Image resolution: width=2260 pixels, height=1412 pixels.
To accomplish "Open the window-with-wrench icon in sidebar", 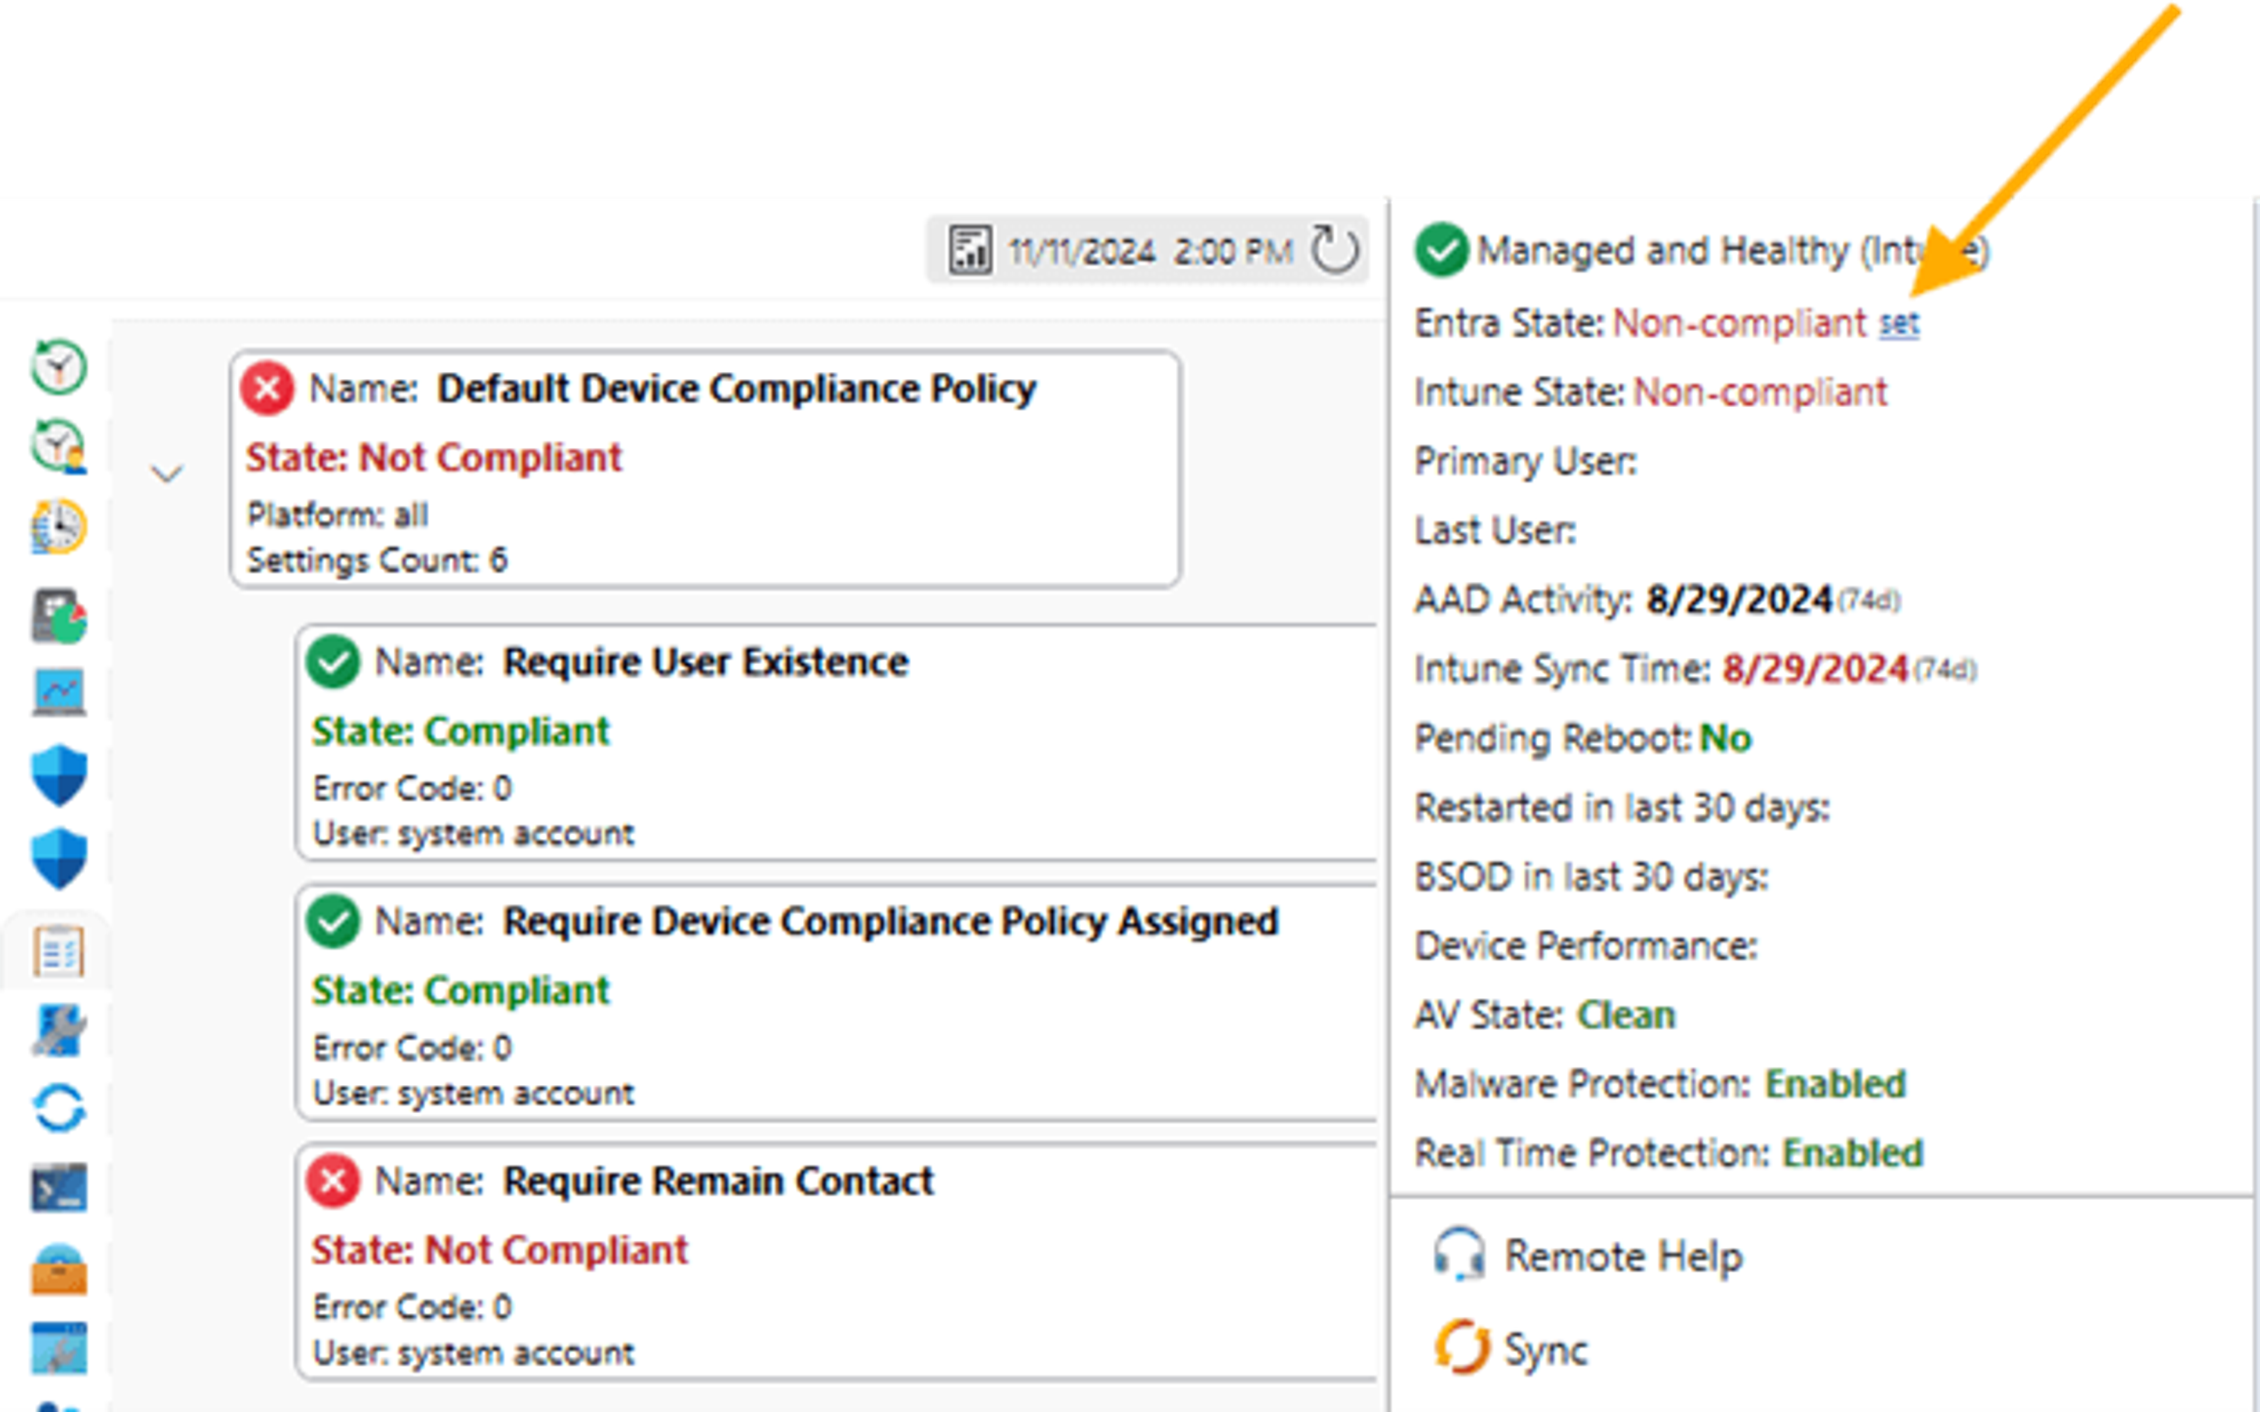I will point(59,1348).
